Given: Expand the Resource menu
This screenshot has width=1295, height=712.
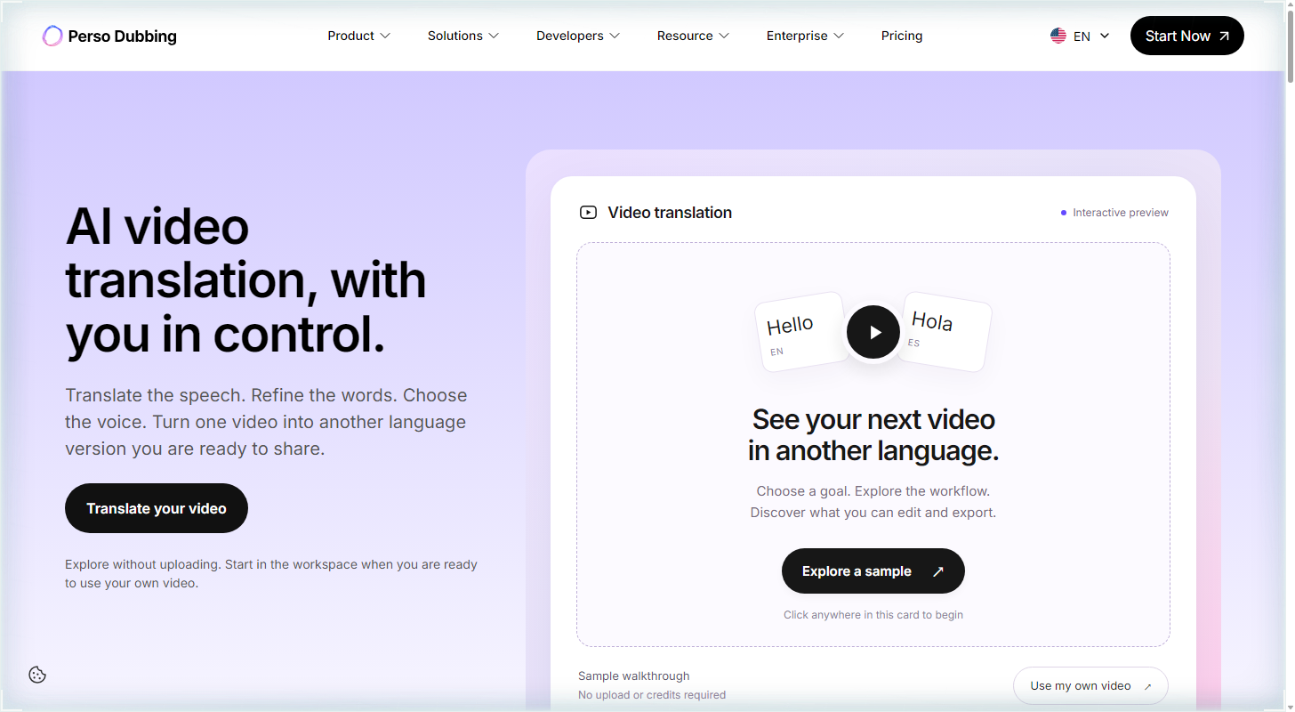Looking at the screenshot, I should 694,36.
